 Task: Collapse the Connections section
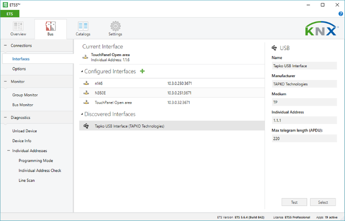point(5,45)
